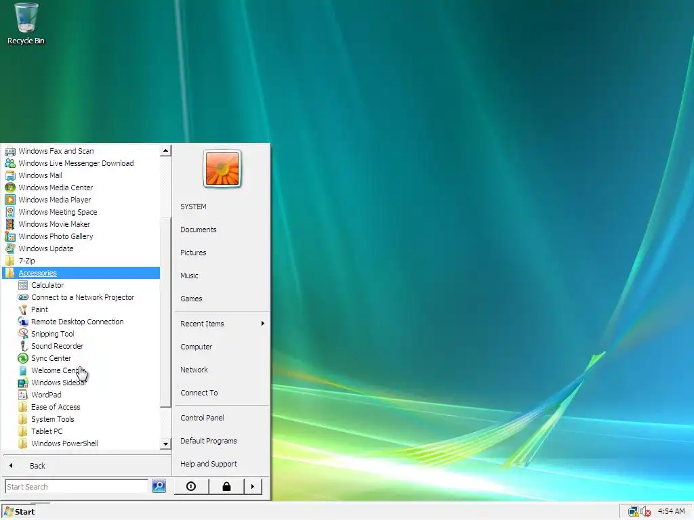Click the Sync Center icon
Viewport: 694px width, 520px height.
tap(23, 358)
